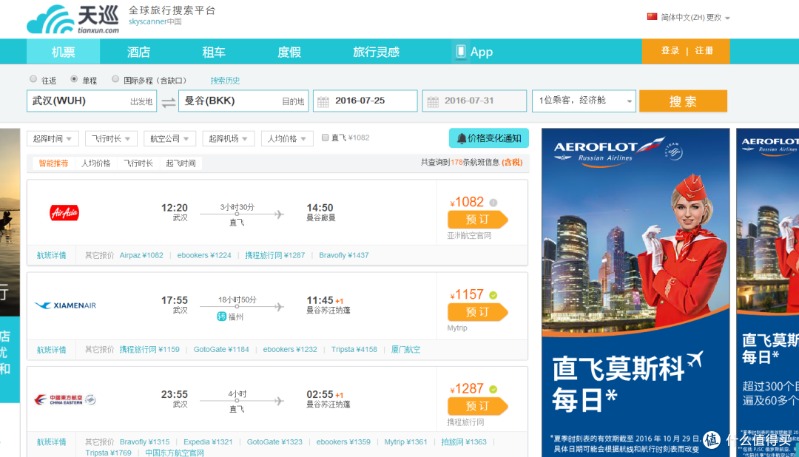Click departure date field 2016-07-25
The height and width of the screenshot is (457, 799).
[x=365, y=101]
